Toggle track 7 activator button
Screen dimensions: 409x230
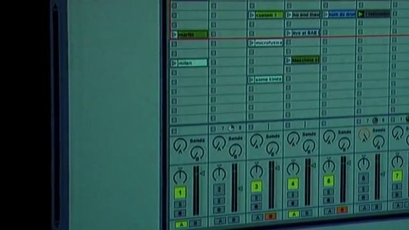pos(397,176)
